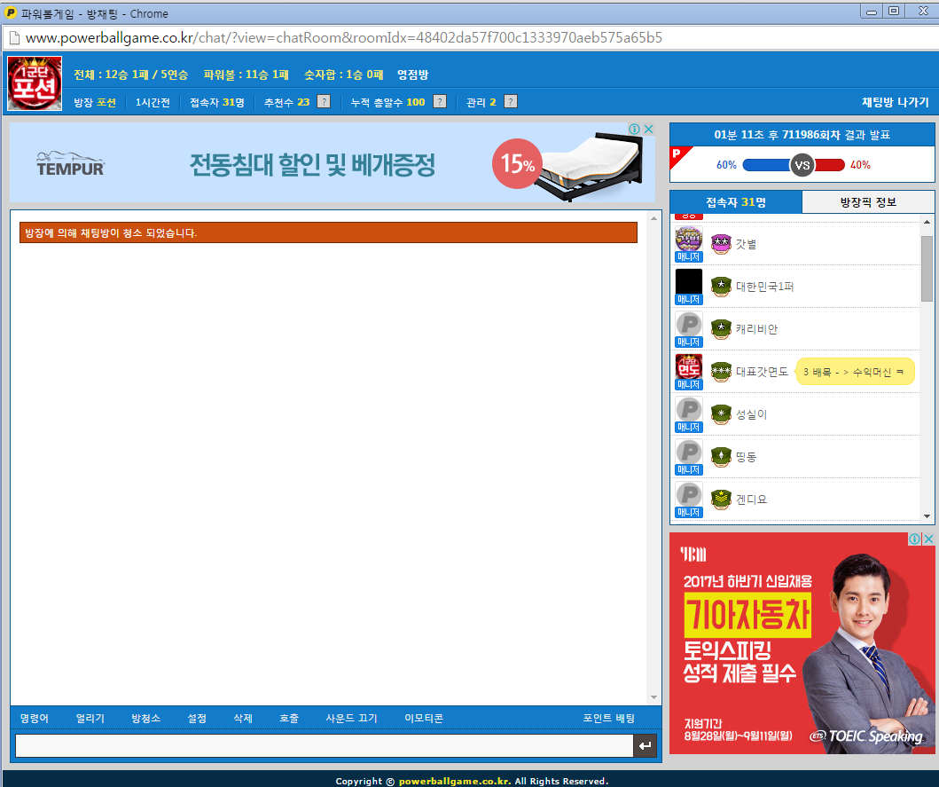Open help icon next to 누적 총알수 100
Image resolution: width=939 pixels, height=787 pixels.
pos(440,102)
